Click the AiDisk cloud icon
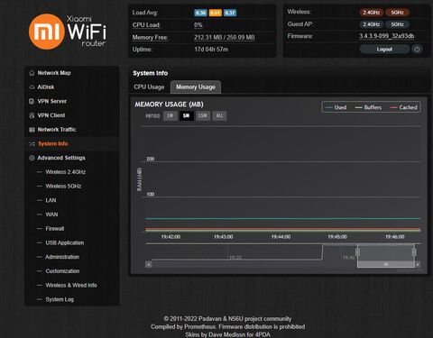The width and height of the screenshot is (433, 338). pyautogui.click(x=32, y=87)
